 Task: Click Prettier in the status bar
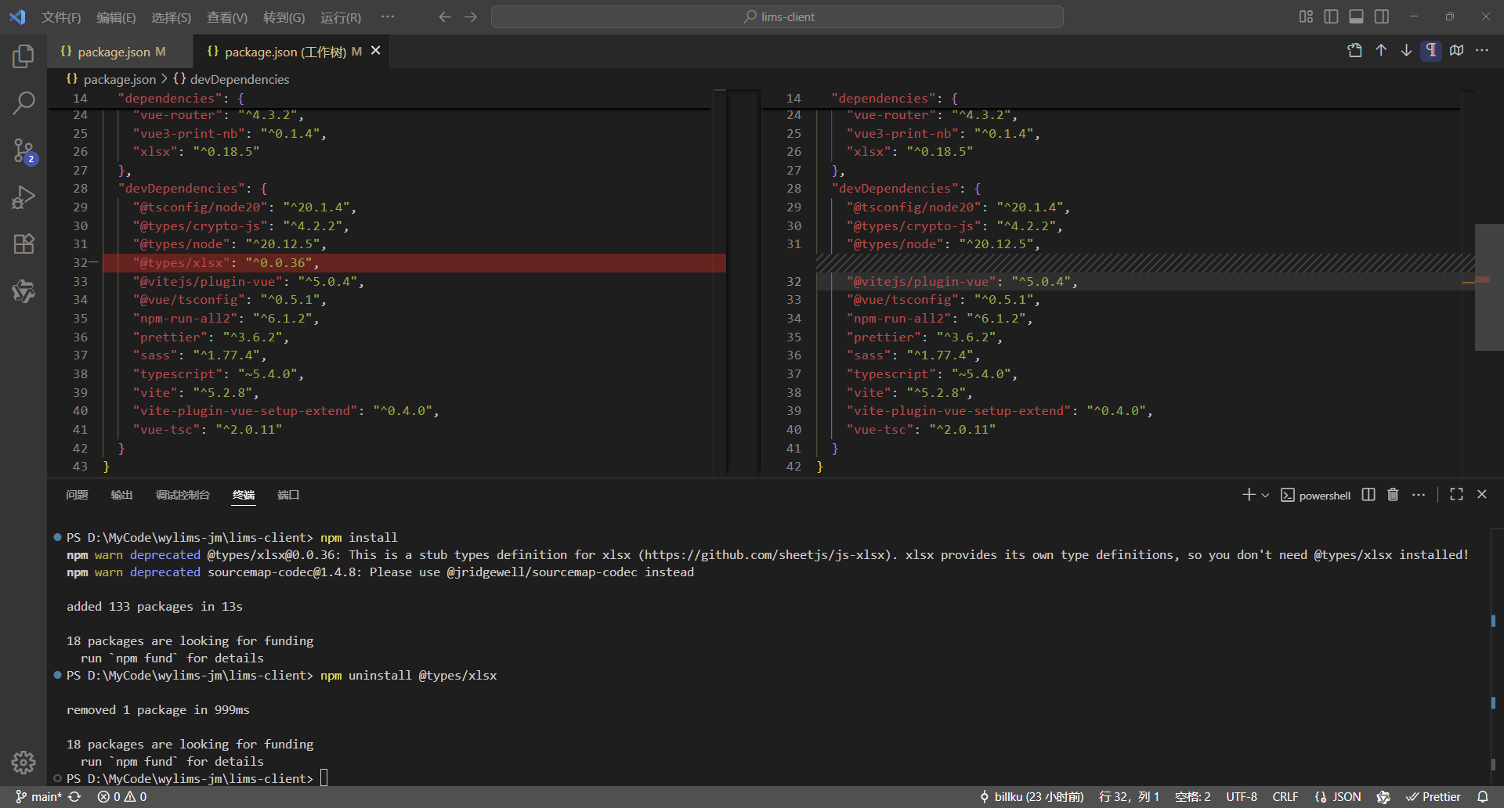click(x=1437, y=796)
